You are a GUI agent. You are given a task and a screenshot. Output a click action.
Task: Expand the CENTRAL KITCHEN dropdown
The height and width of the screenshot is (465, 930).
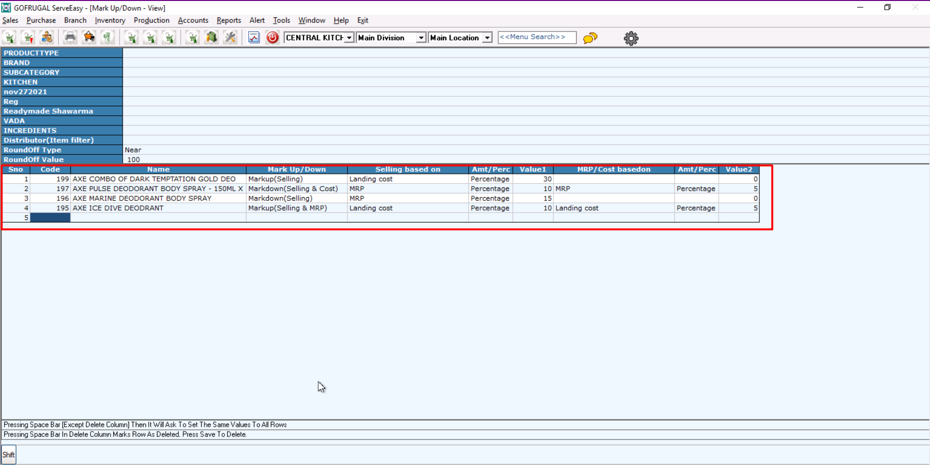pyautogui.click(x=349, y=38)
